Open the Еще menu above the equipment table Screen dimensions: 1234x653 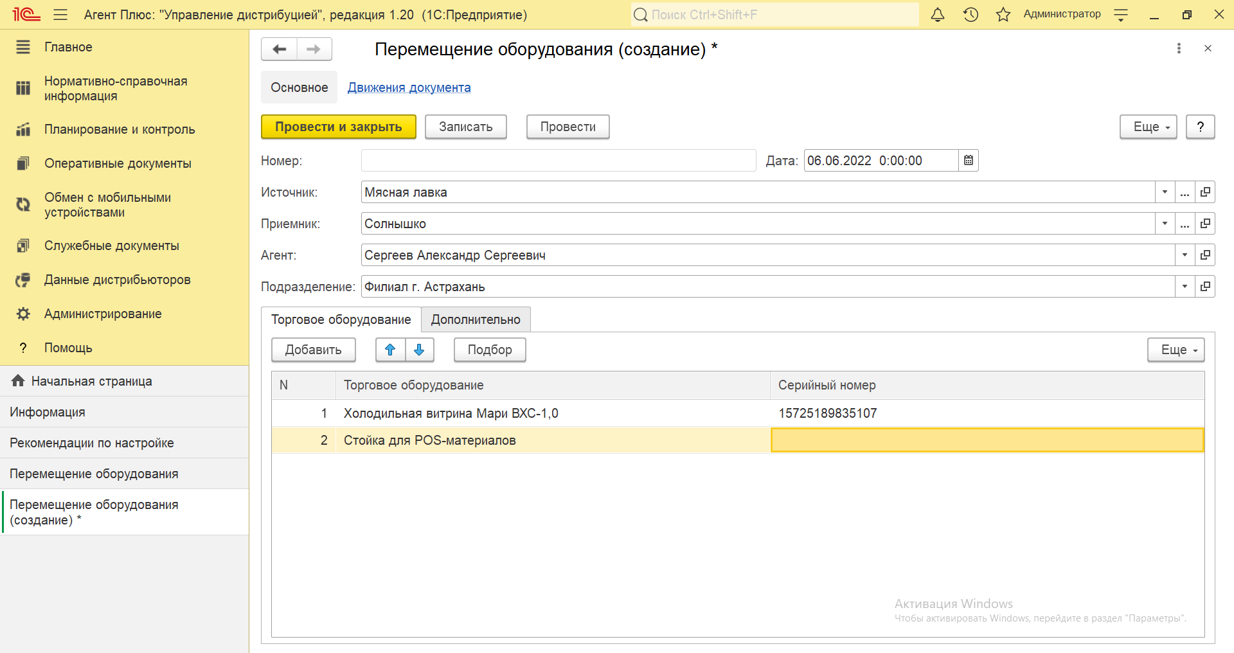point(1176,350)
